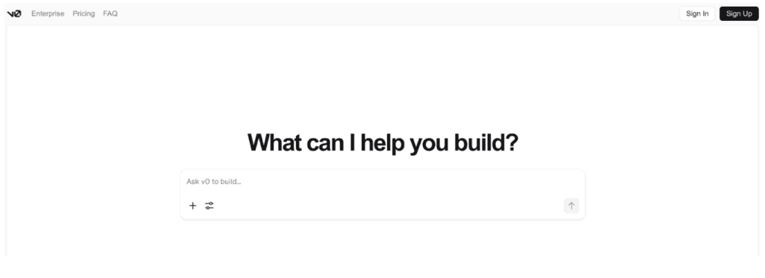
Task: Log in using Sign In
Action: tap(697, 13)
